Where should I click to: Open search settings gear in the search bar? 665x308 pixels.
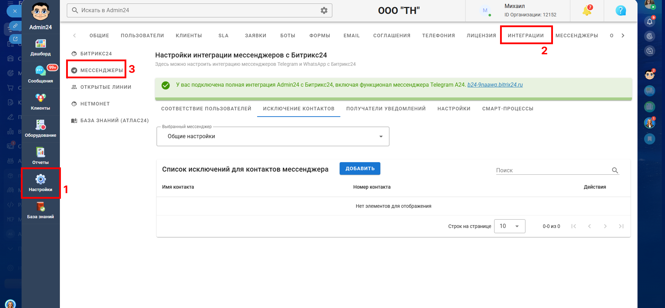(x=324, y=10)
